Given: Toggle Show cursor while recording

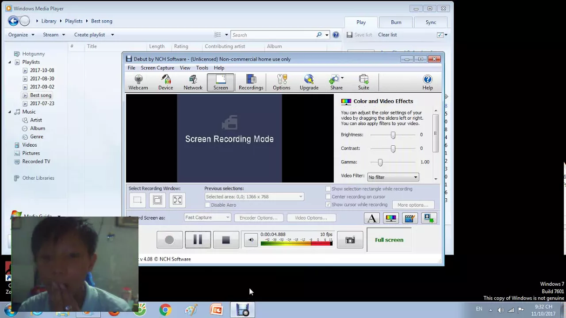Looking at the screenshot, I should (x=328, y=204).
